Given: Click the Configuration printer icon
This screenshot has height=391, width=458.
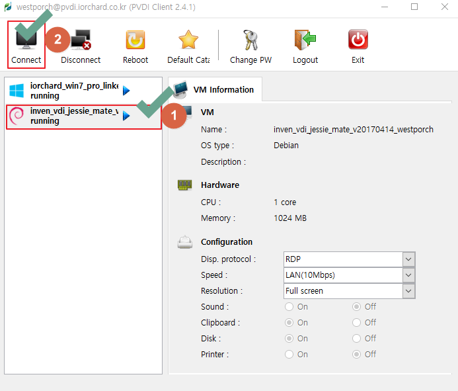Looking at the screenshot, I should (x=185, y=242).
